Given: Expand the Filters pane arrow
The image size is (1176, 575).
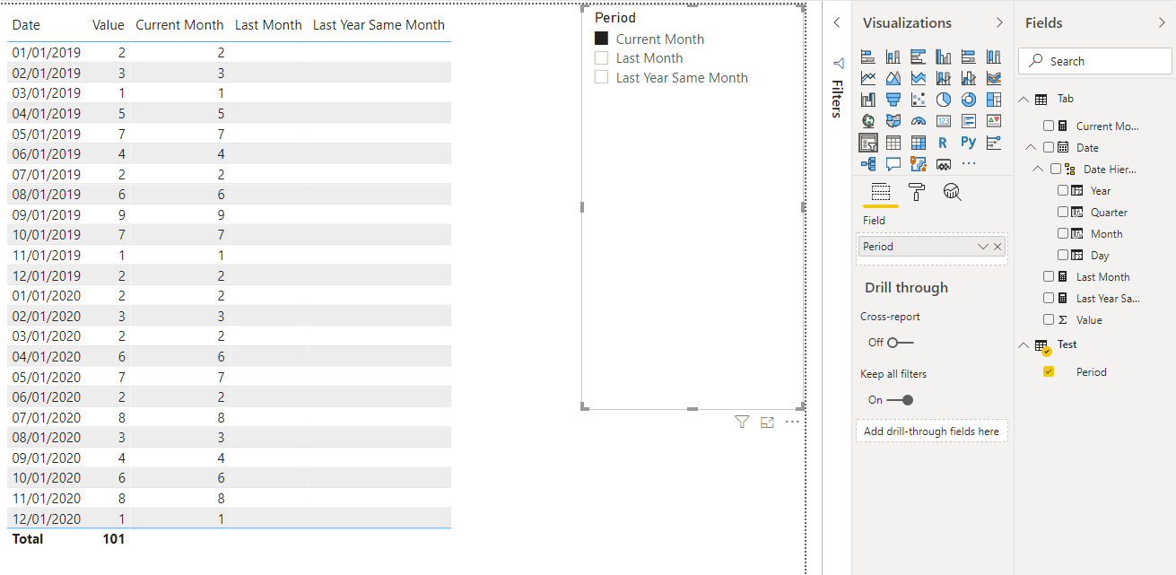Looking at the screenshot, I should [x=836, y=22].
